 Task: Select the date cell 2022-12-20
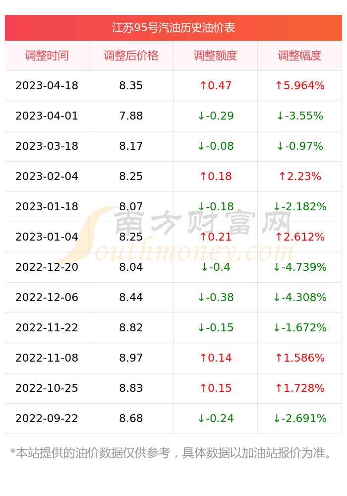pyautogui.click(x=47, y=267)
